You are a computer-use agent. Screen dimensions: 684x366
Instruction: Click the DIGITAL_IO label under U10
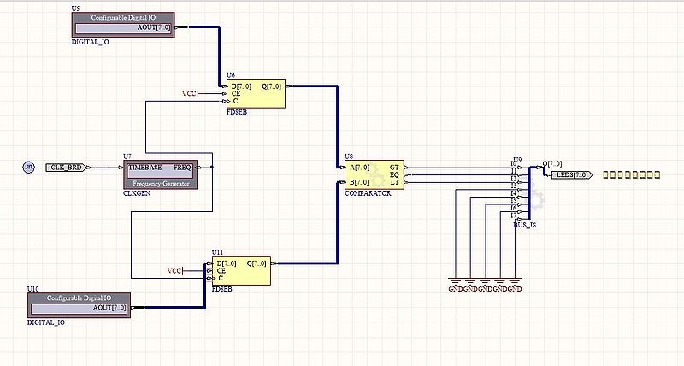point(46,322)
